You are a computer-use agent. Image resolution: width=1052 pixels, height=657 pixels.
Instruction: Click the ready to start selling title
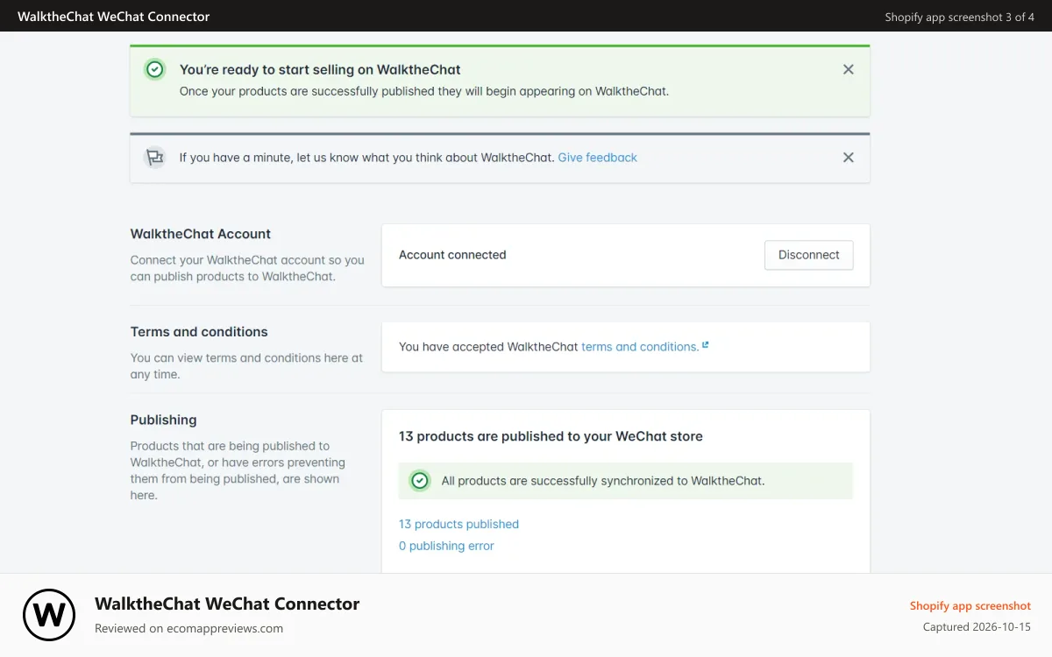320,69
